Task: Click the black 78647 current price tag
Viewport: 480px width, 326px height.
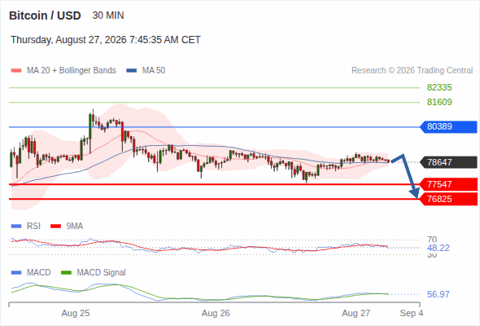Action: point(448,162)
